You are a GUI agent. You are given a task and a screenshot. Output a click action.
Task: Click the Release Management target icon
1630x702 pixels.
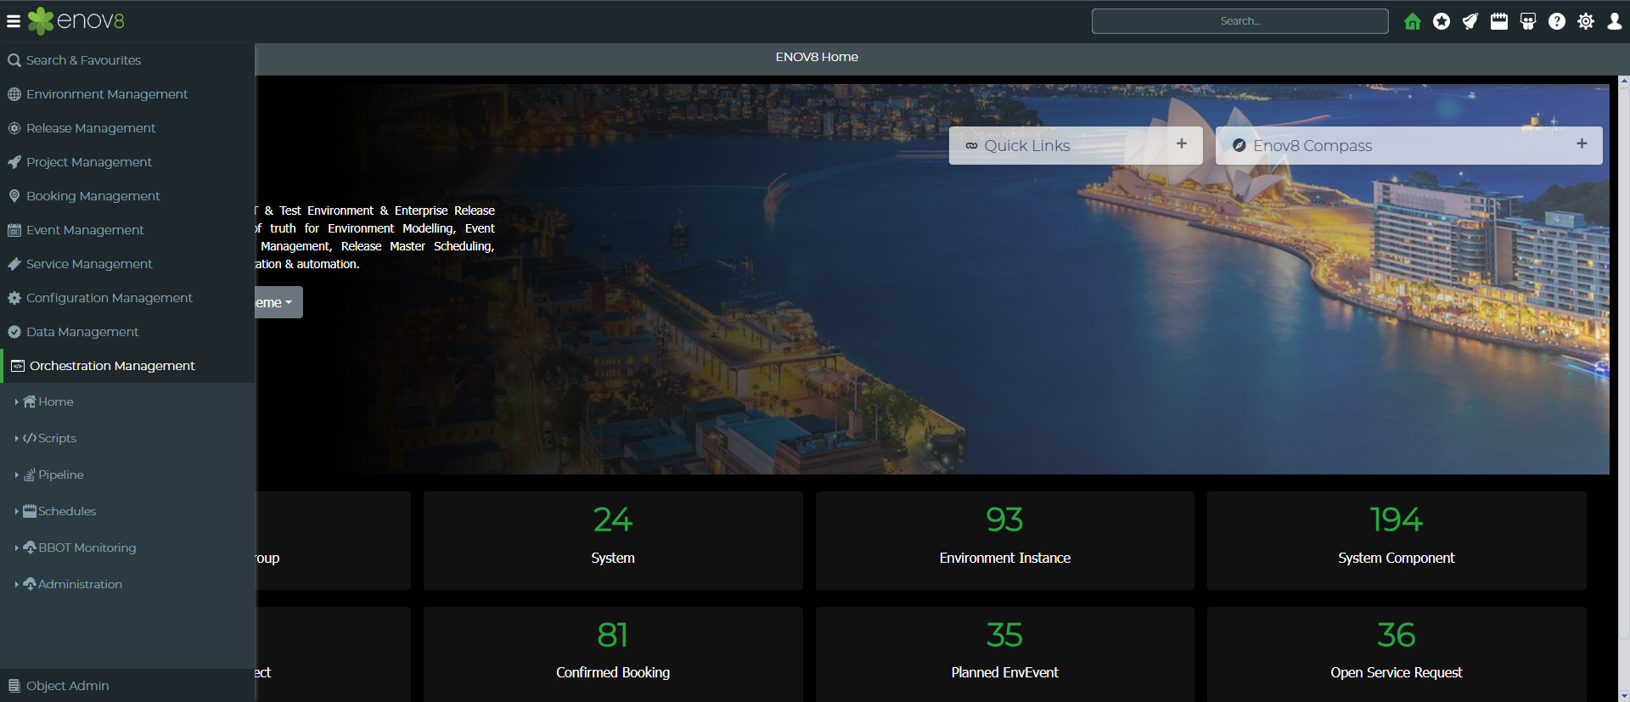(14, 128)
